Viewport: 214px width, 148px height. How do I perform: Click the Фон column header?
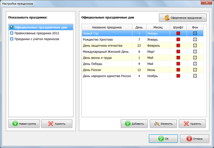(x=195, y=27)
